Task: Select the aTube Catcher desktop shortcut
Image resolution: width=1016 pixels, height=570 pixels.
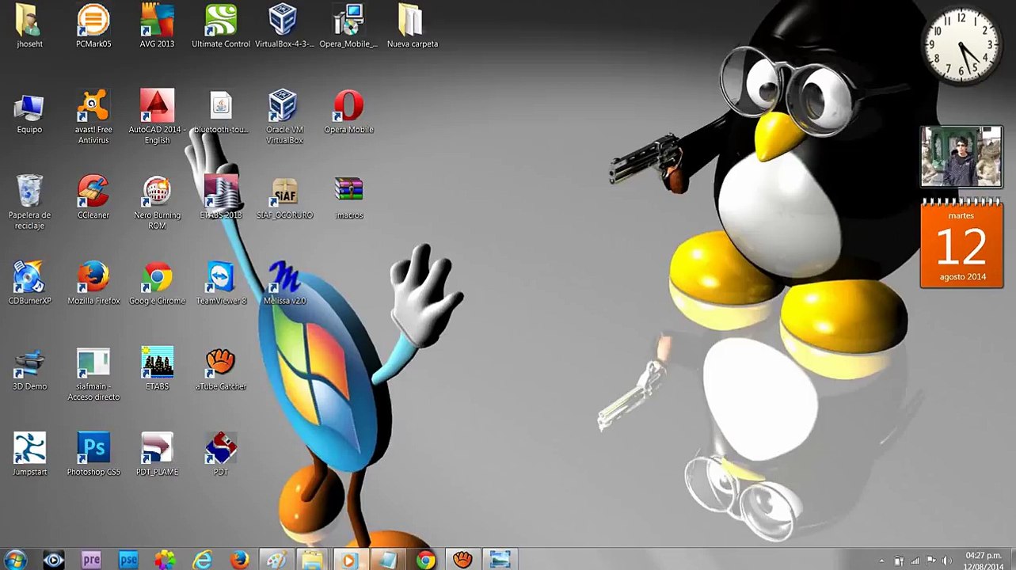Action: pyautogui.click(x=221, y=369)
